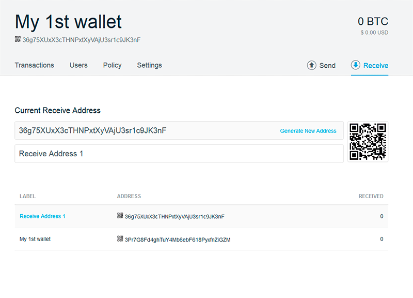Viewport: 413px width, 298px height.
Task: Click QR icon in Receive Address 1 row
Action: coord(120,216)
